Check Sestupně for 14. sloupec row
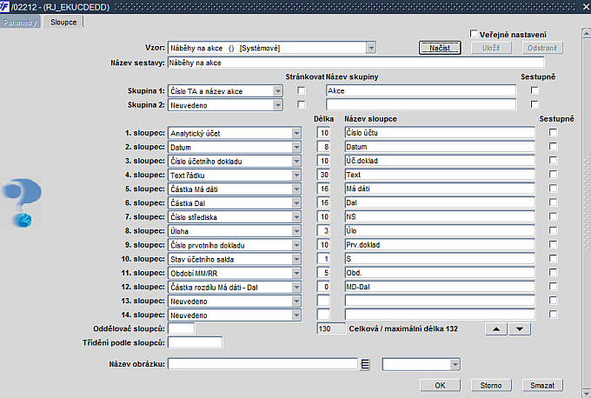Screen dimensions: 591x398 (553, 315)
